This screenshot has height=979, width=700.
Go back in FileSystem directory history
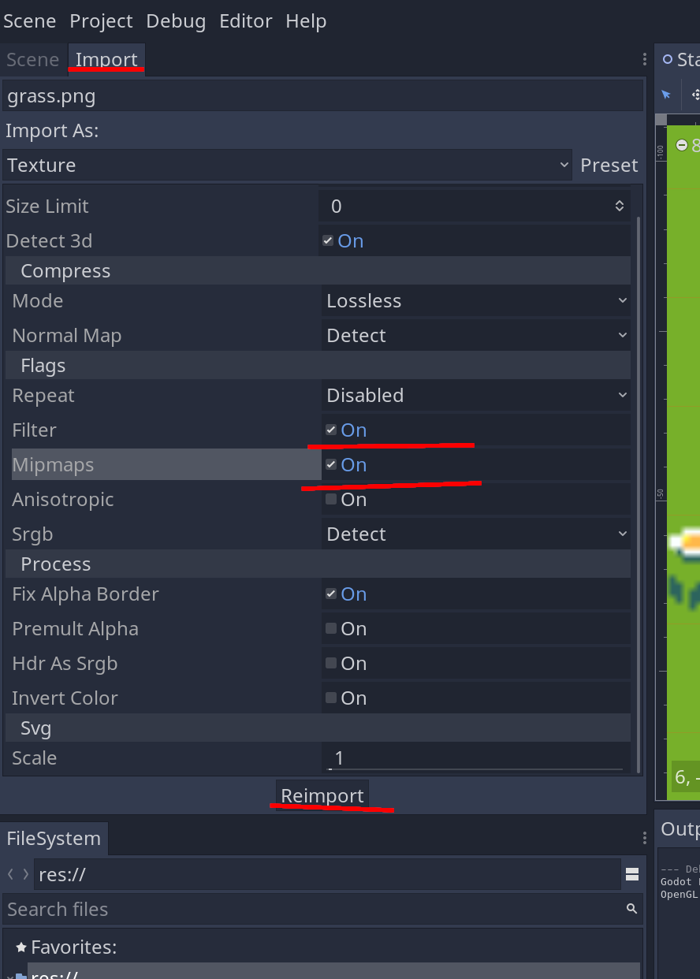(x=11, y=874)
